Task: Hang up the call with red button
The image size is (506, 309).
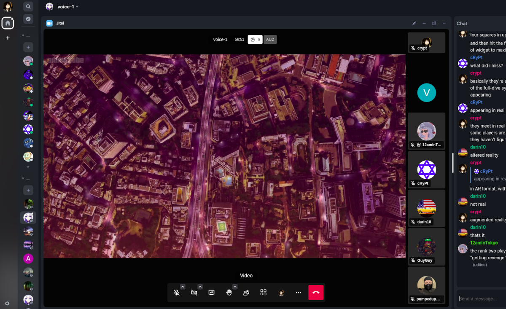Action: [x=316, y=293]
